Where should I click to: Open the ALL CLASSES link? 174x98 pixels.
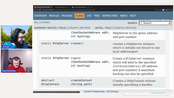point(42,22)
